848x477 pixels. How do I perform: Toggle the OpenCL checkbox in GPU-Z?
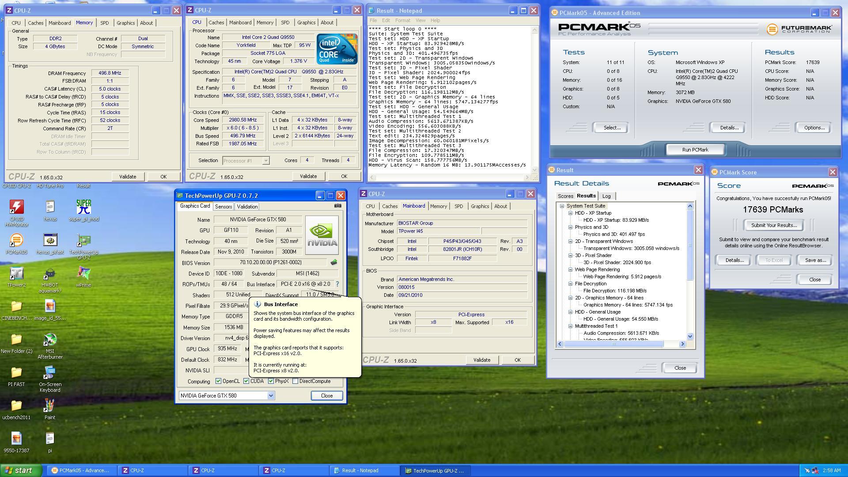218,381
